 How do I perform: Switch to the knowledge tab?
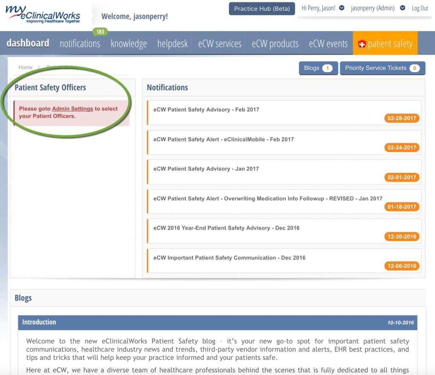point(129,44)
